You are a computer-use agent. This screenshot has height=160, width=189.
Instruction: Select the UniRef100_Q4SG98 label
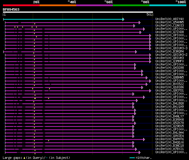point(170,68)
